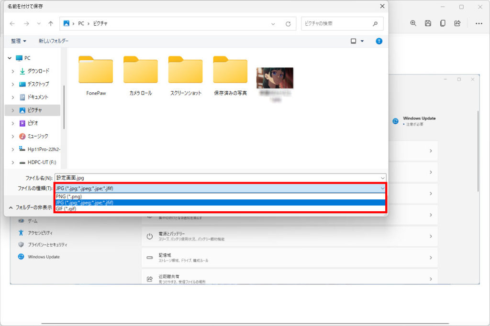The height and width of the screenshot is (326, 490).
Task: Select ミュージック in the navigation pane
Action: [38, 136]
